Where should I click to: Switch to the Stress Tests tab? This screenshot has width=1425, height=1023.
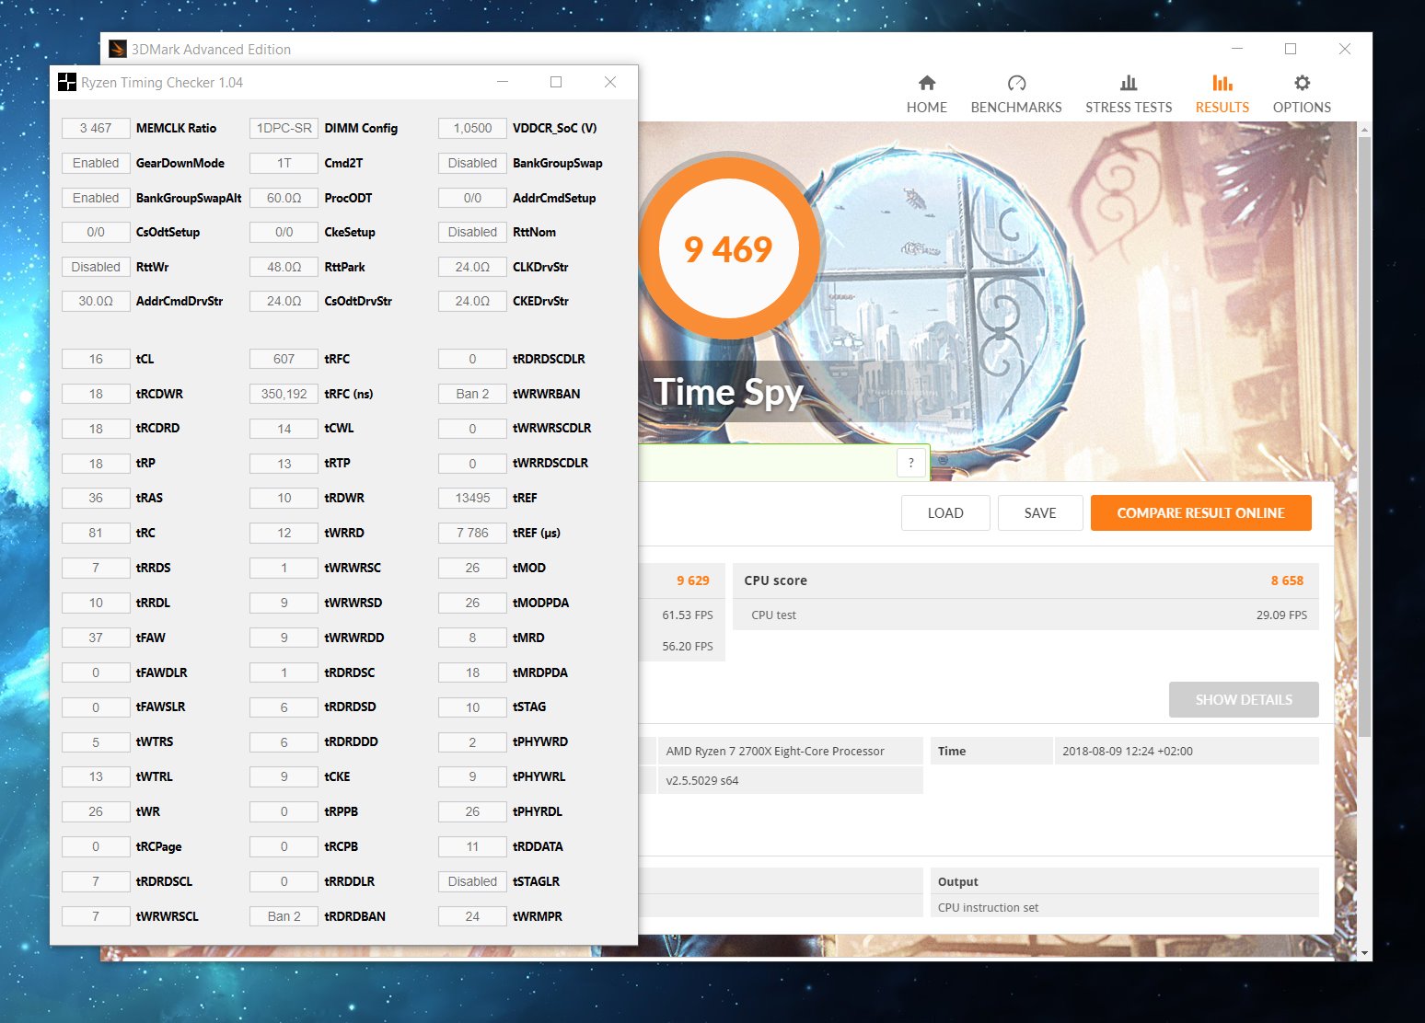coord(1129,95)
